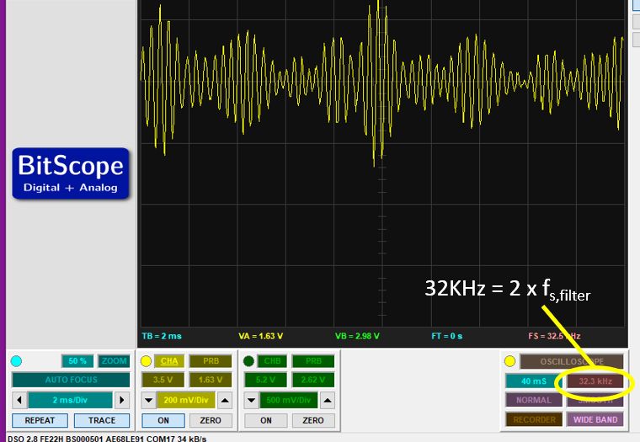Viewport: 640px width, 442px height.
Task: Click the 5.2 V CHB range value
Action: click(265, 380)
